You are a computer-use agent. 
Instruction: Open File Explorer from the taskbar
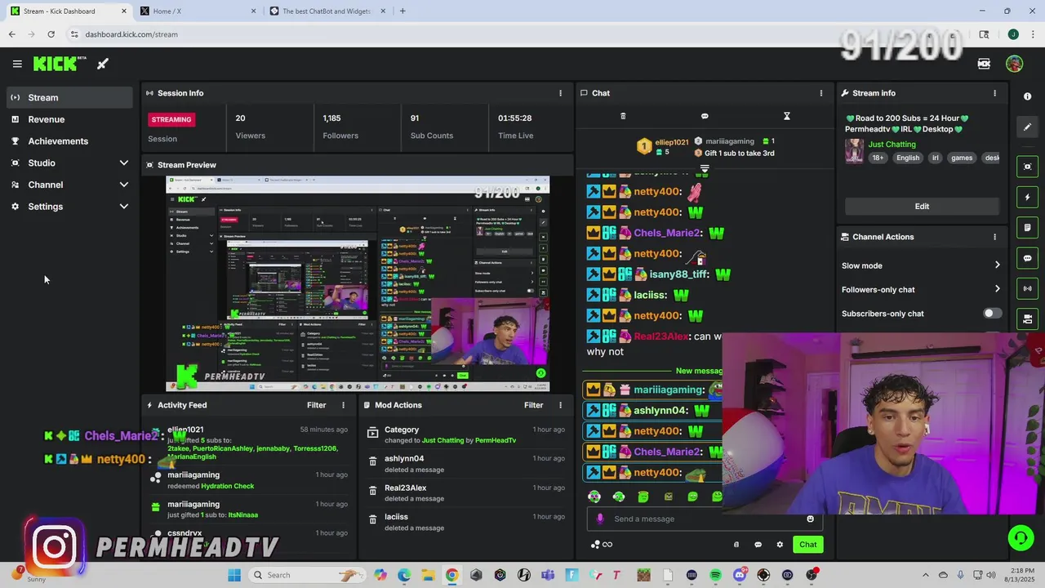point(428,575)
